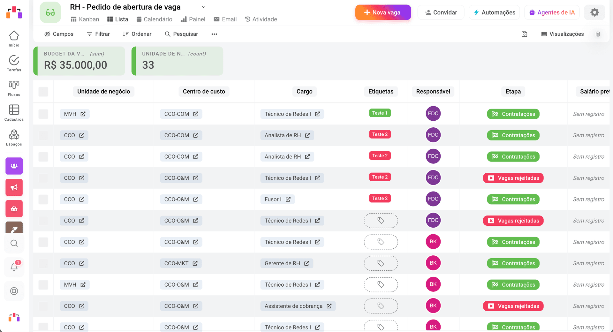Viewport: 613px width, 332px height.
Task: Open the Visualizações views menu
Action: (563, 34)
